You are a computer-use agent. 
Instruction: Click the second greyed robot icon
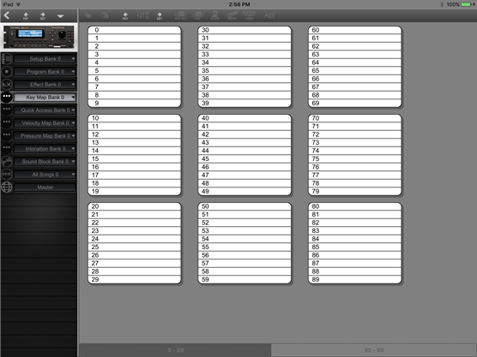pyautogui.click(x=197, y=15)
